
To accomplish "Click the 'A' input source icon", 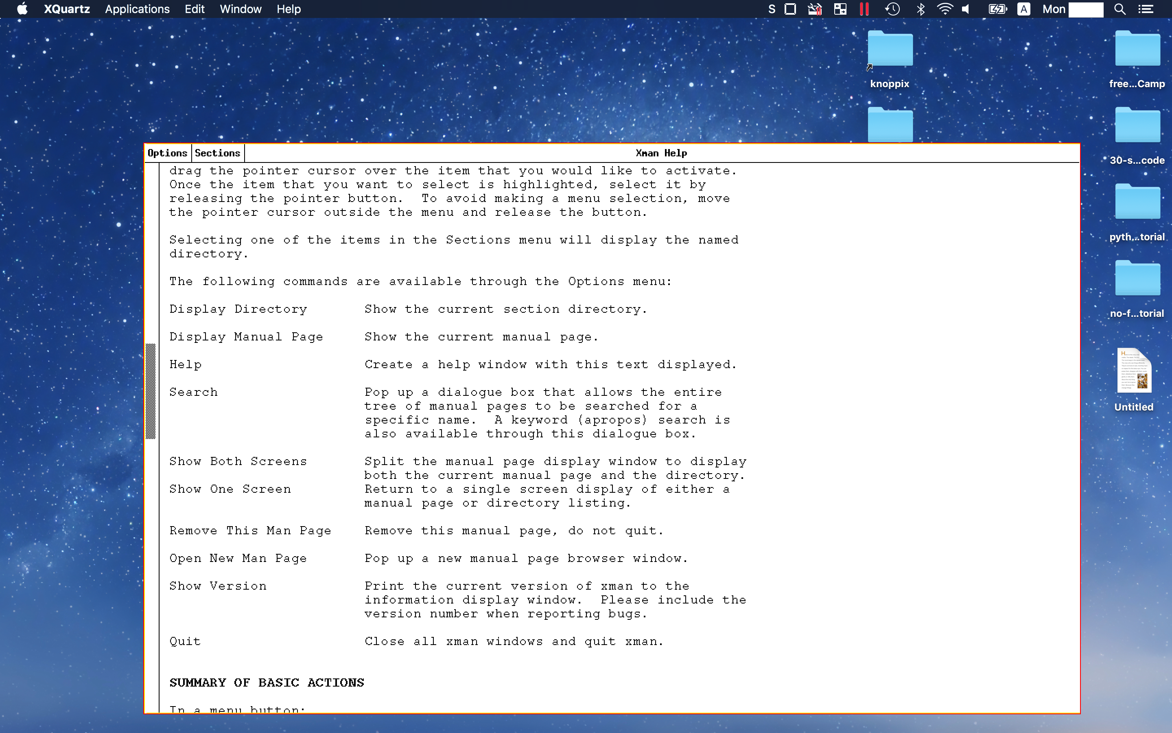I will coord(1024,9).
